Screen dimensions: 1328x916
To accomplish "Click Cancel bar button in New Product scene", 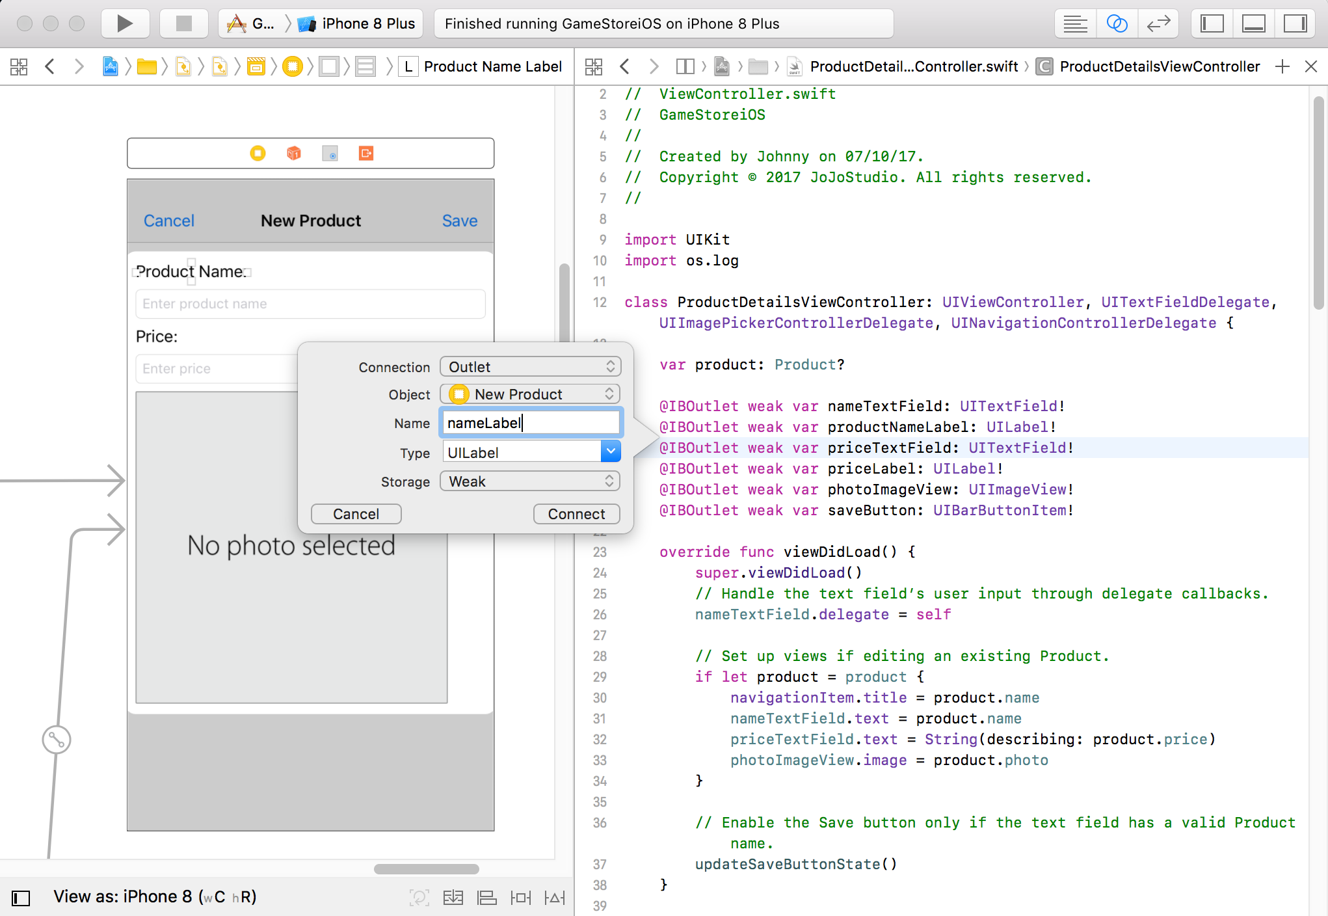I will [169, 221].
